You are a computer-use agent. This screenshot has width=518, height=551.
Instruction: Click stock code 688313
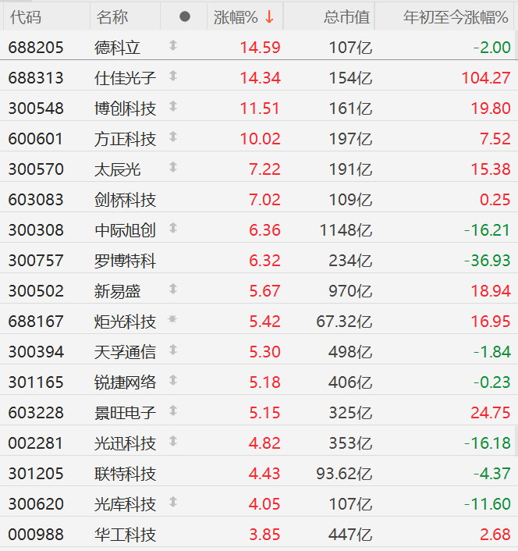(36, 78)
